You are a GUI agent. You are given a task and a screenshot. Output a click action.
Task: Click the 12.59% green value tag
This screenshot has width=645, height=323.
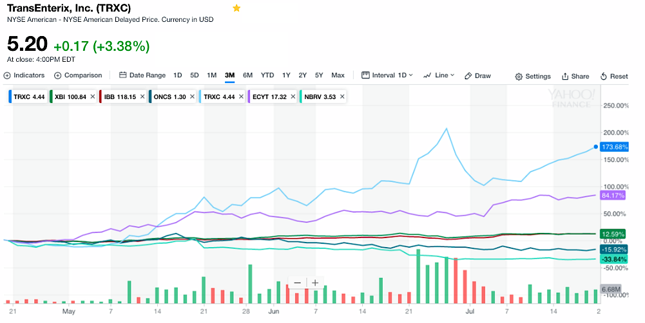[613, 234]
